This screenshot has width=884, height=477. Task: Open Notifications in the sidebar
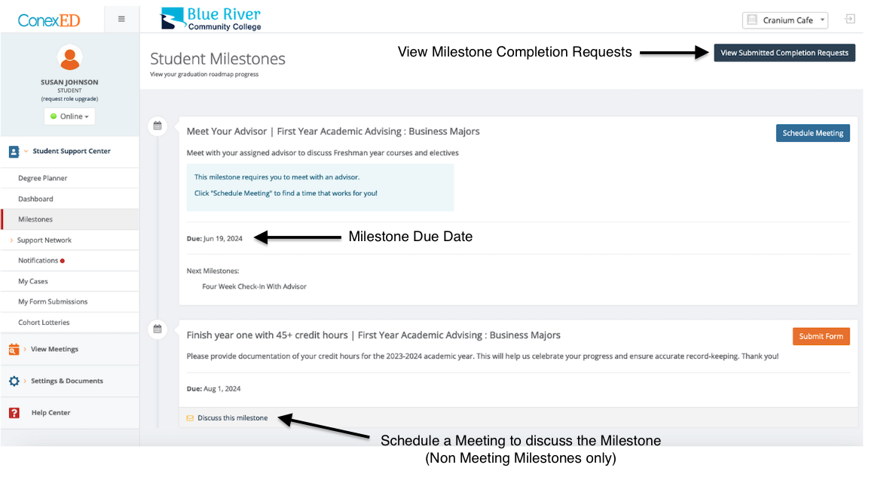click(38, 261)
